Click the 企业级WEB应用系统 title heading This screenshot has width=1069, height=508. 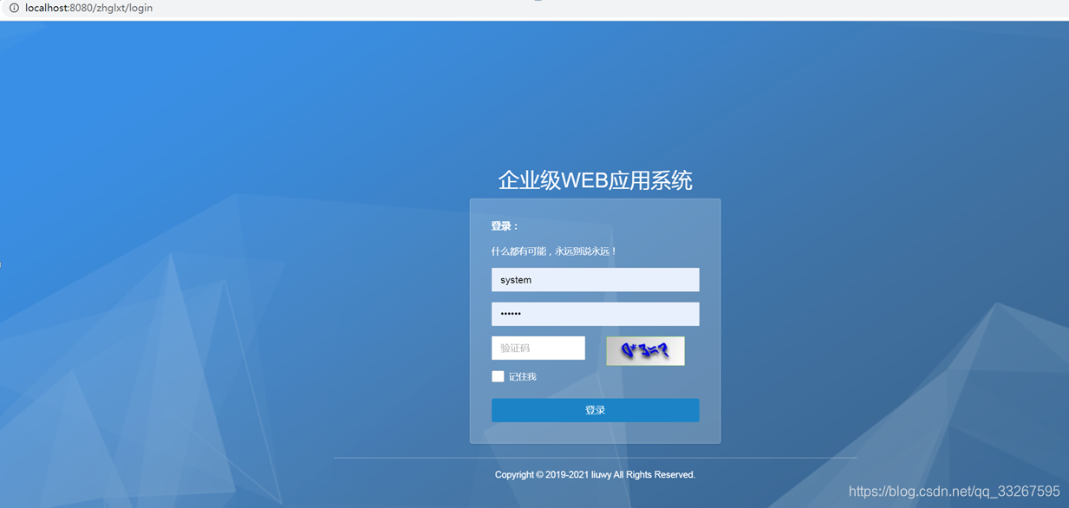pyautogui.click(x=595, y=180)
